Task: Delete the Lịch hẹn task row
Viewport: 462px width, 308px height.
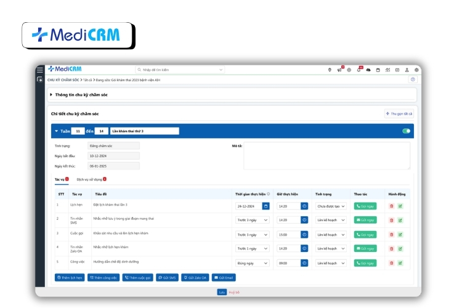Action: [392, 206]
